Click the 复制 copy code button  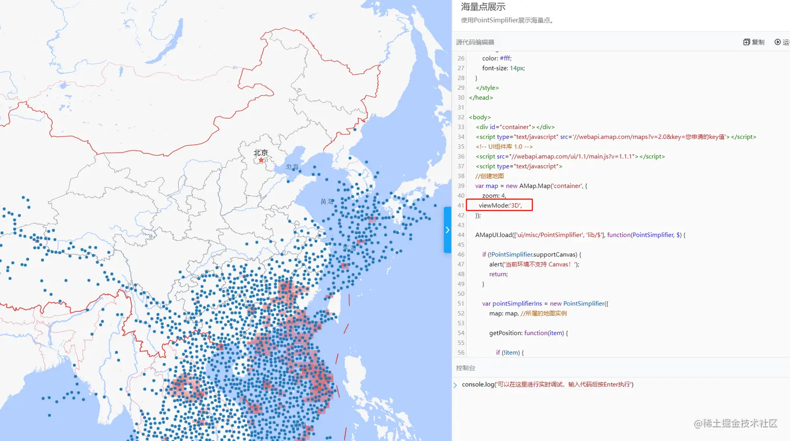pos(753,42)
